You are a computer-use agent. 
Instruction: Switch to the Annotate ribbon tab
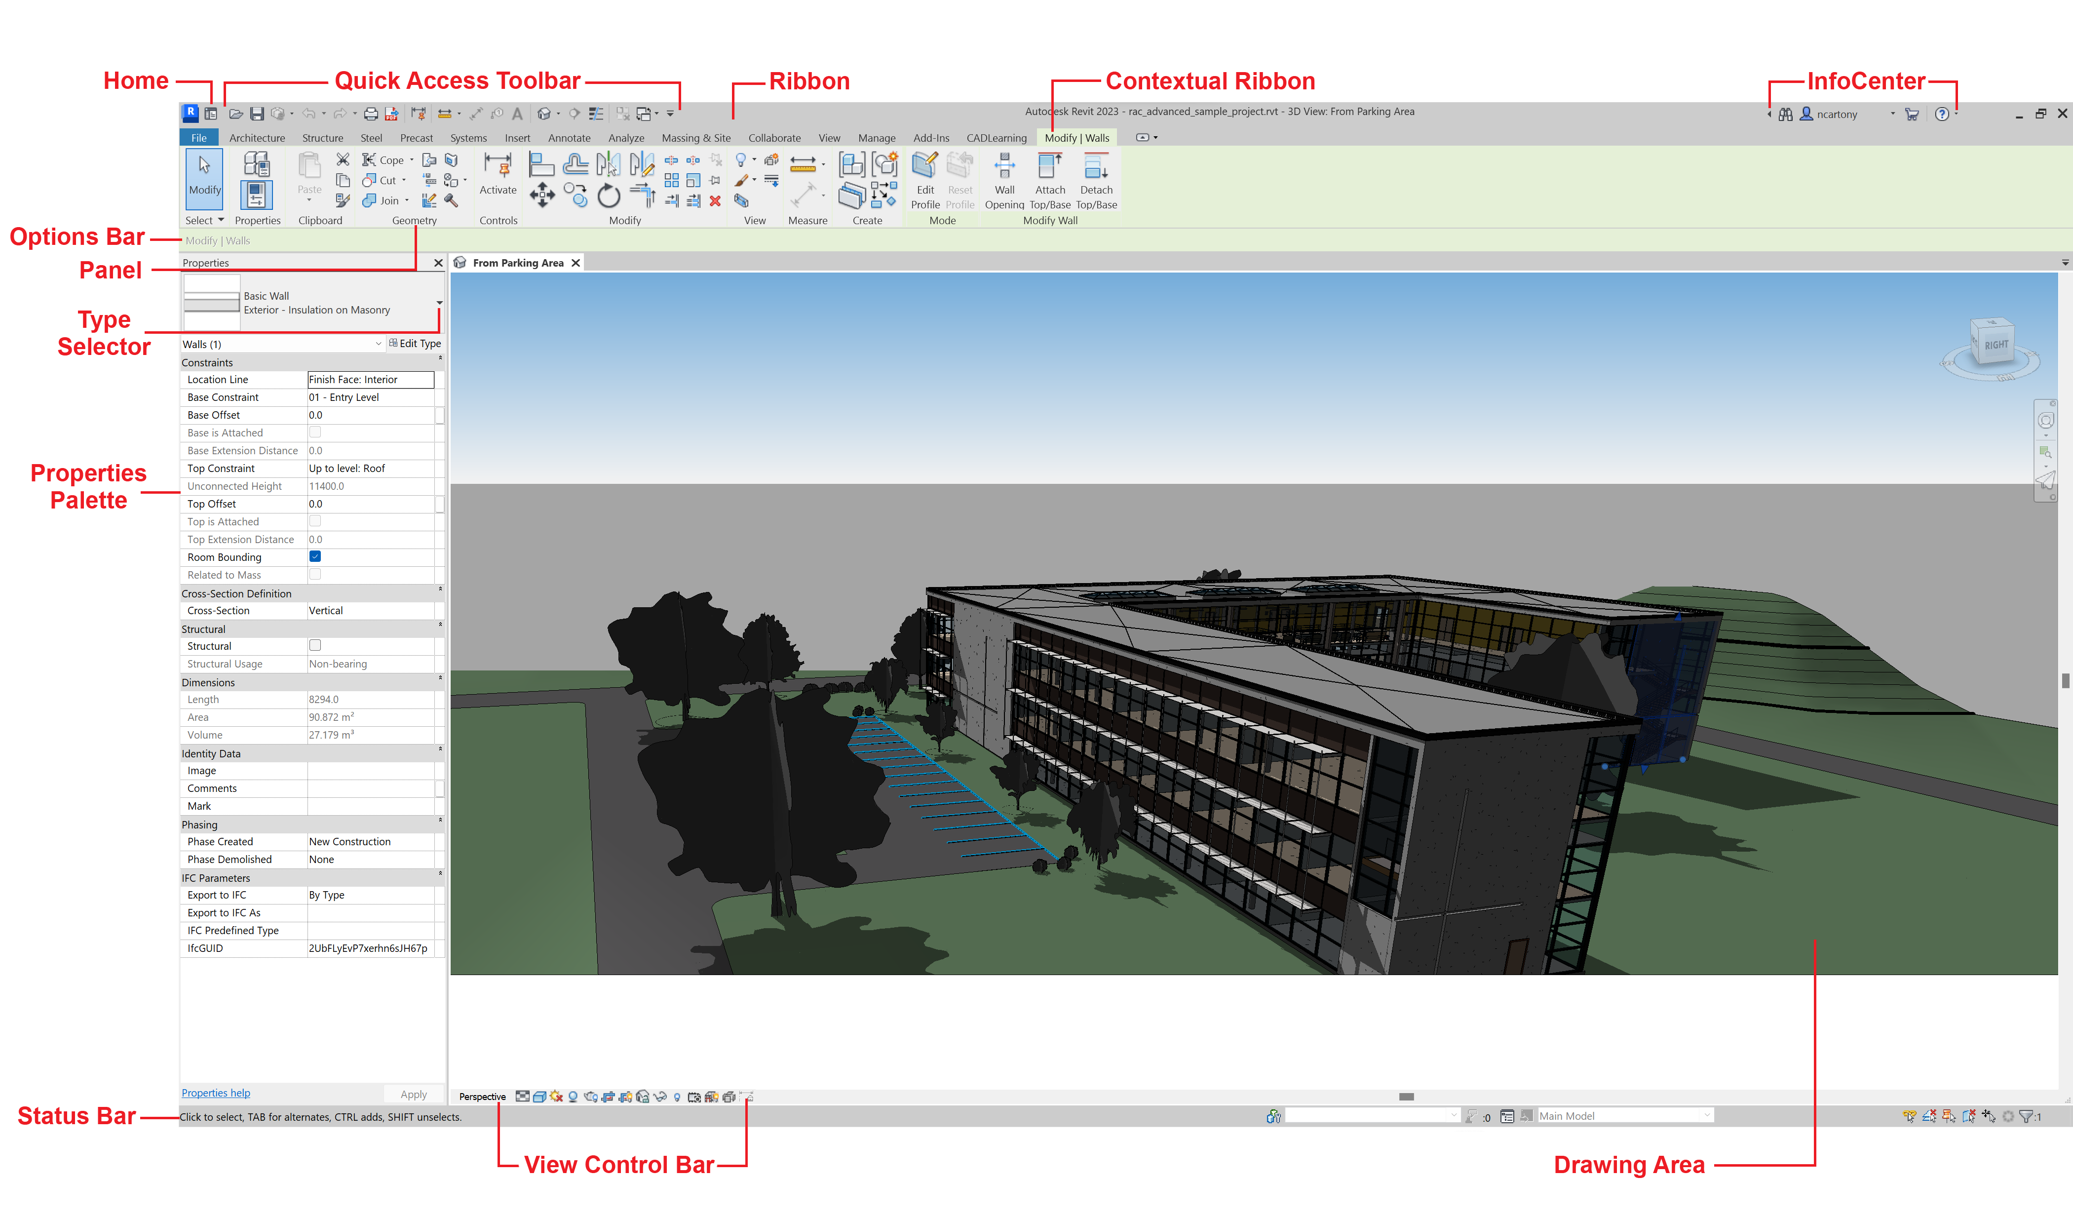(x=569, y=138)
